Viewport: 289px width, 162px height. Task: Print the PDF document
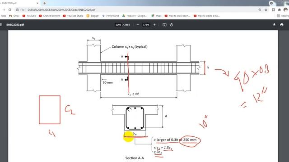click(282, 25)
